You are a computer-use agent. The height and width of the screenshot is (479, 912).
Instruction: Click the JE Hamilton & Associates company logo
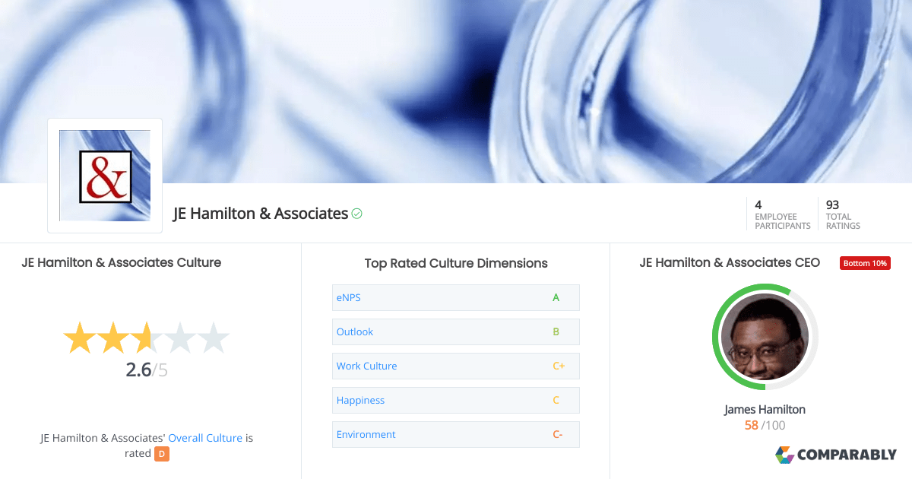point(104,175)
